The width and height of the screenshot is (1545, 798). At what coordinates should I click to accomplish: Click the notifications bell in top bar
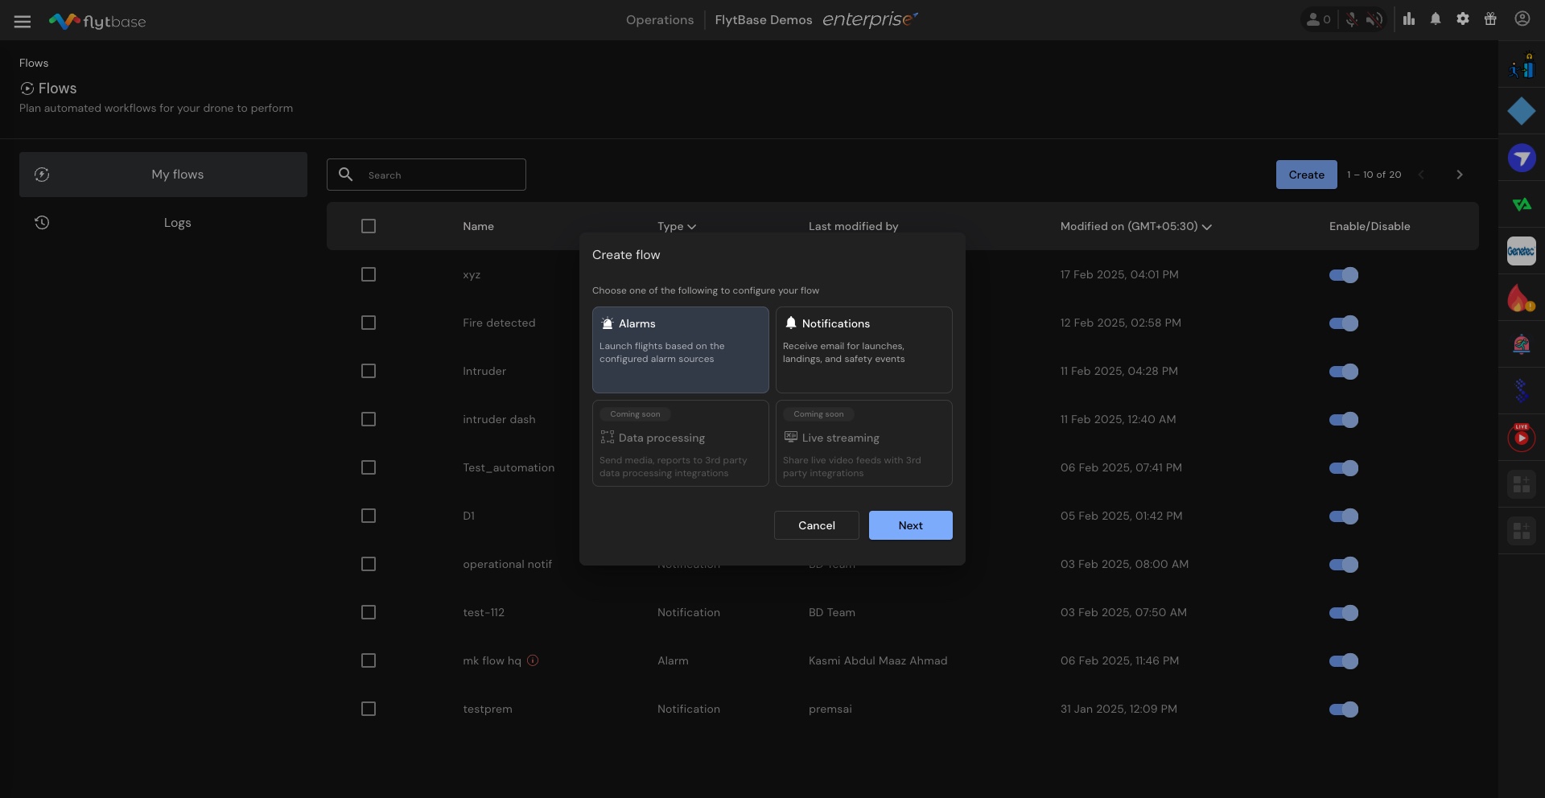pyautogui.click(x=1436, y=19)
